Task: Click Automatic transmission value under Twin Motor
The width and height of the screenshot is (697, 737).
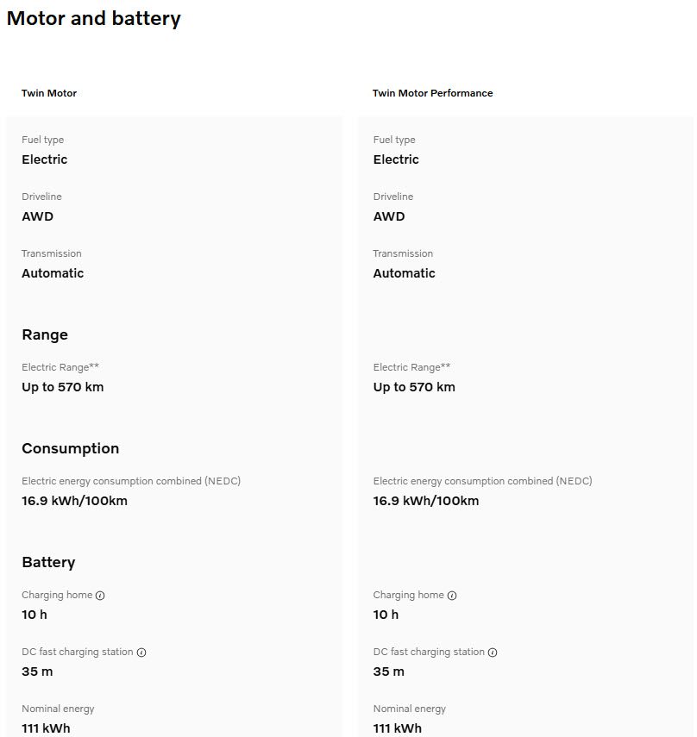Action: tap(53, 273)
